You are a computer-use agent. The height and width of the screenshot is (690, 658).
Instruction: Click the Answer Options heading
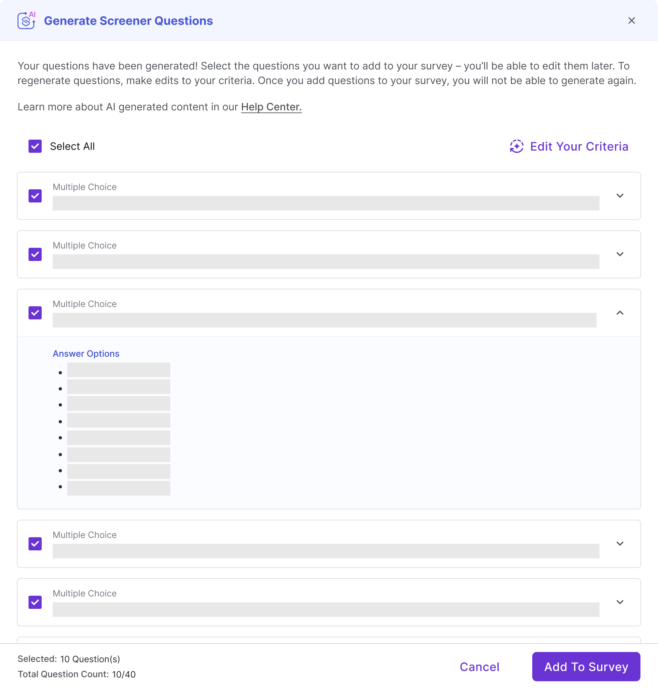(x=86, y=354)
